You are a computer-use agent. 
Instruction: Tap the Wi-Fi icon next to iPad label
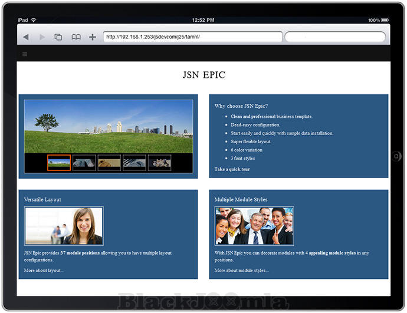click(x=34, y=20)
